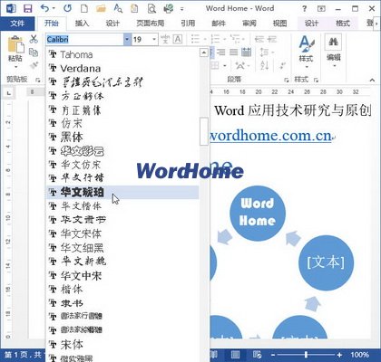
Task: Decrease paragraph indent
Action: point(259,39)
